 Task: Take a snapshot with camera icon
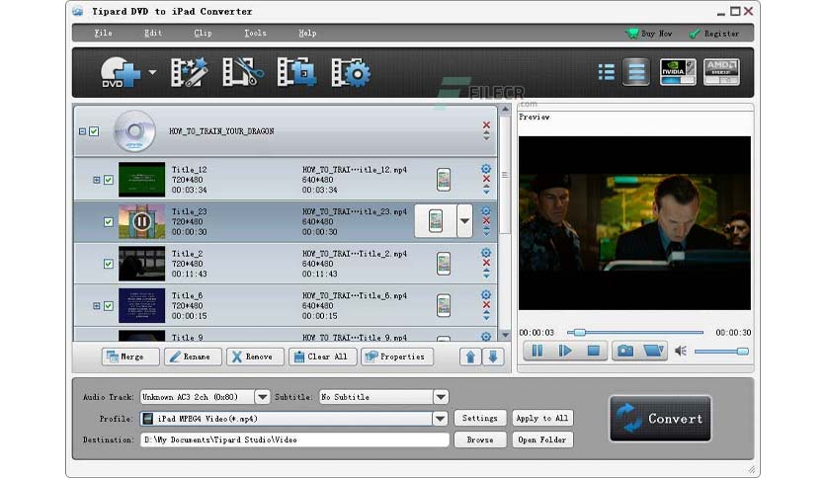625,351
